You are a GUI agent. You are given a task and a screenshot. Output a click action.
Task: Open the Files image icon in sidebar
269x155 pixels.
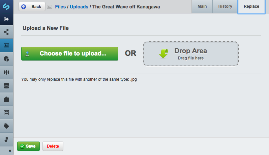pyautogui.click(x=6, y=45)
